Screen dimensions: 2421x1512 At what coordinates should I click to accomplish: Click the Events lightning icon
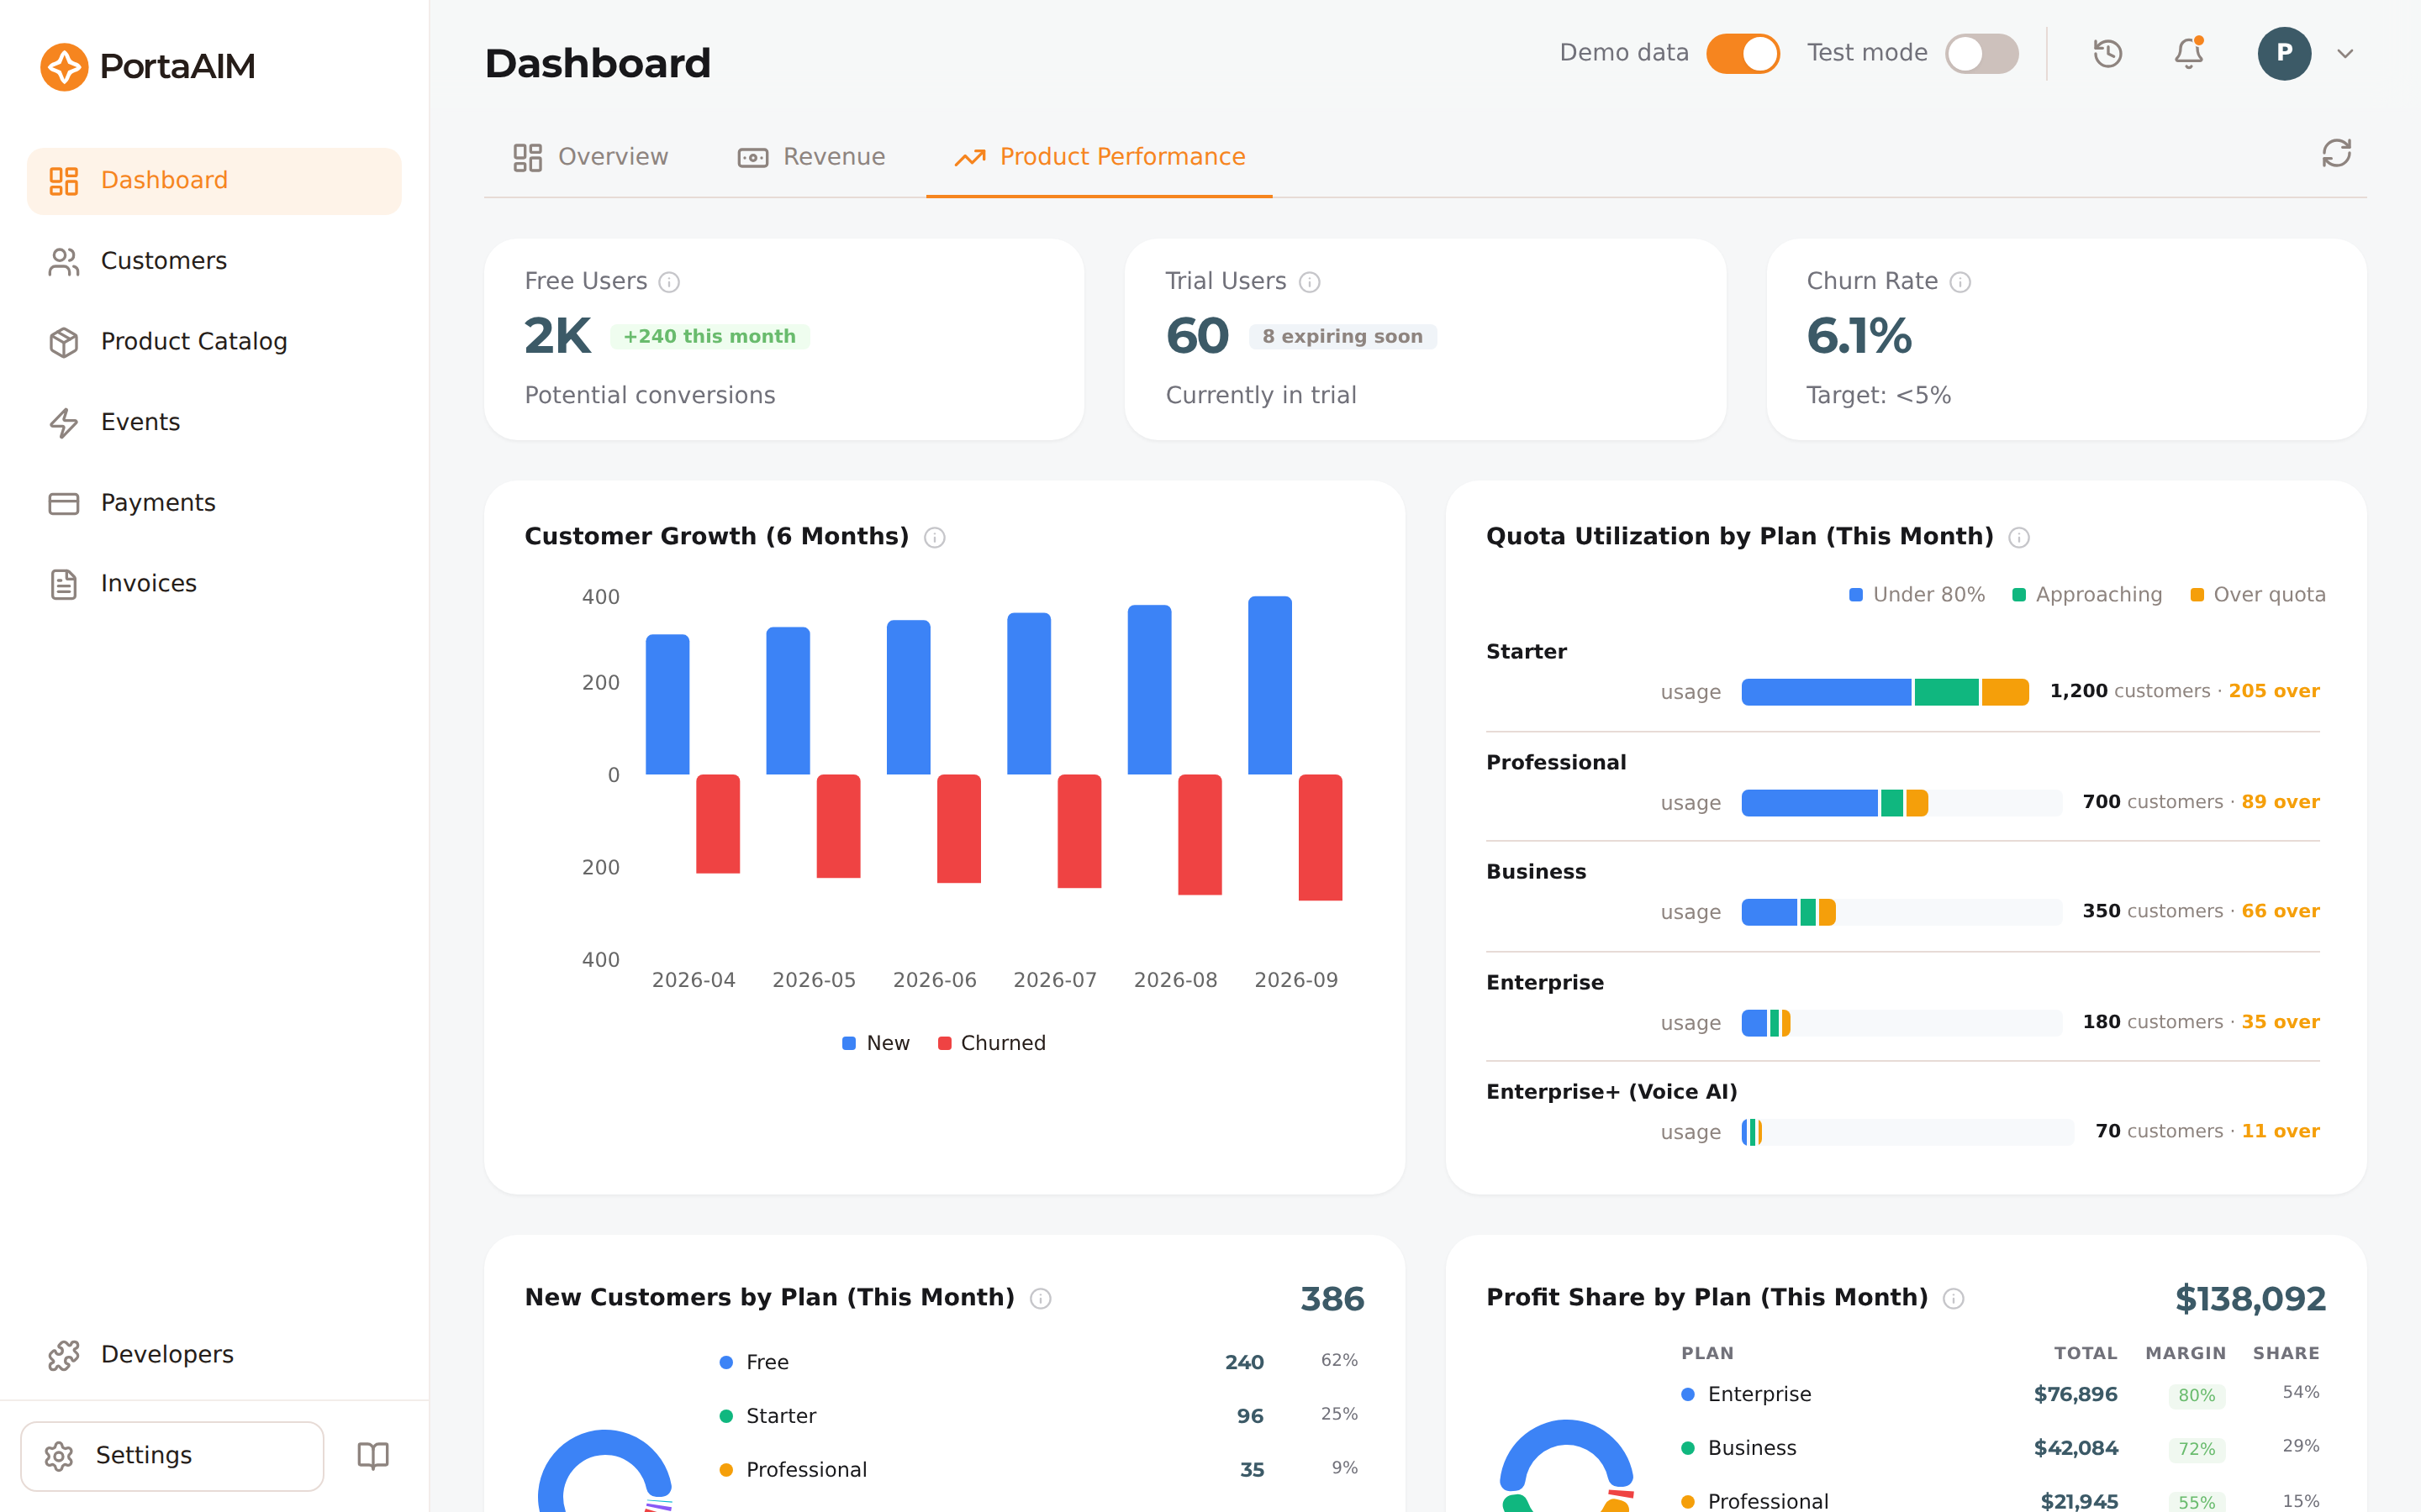pos(64,423)
